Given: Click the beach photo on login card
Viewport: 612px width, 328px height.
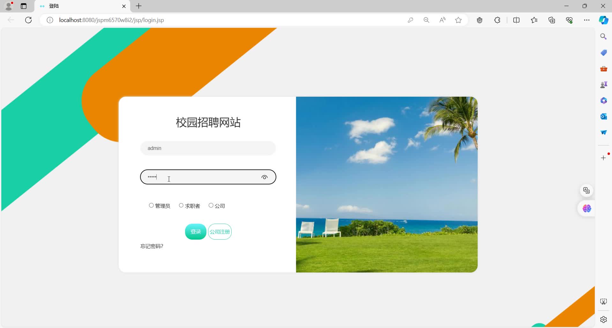Looking at the screenshot, I should pyautogui.click(x=387, y=184).
